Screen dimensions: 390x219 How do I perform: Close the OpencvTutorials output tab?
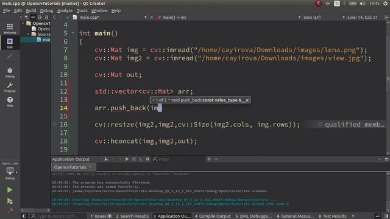[x=90, y=167]
